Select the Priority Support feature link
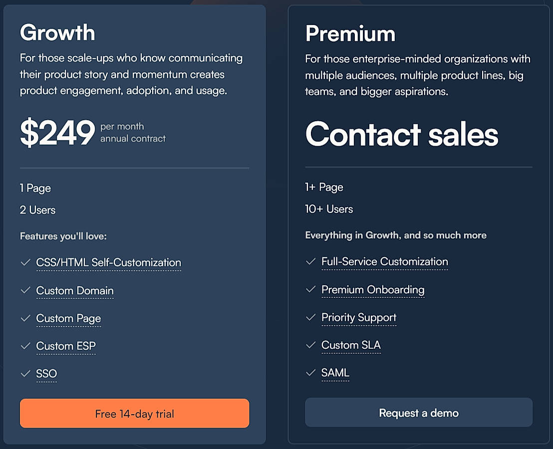Image resolution: width=553 pixels, height=449 pixels. tap(359, 317)
